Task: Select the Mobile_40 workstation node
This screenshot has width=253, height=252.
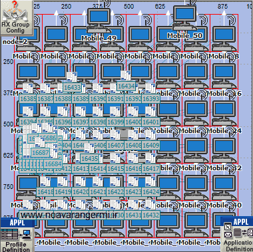Action: [224, 188]
